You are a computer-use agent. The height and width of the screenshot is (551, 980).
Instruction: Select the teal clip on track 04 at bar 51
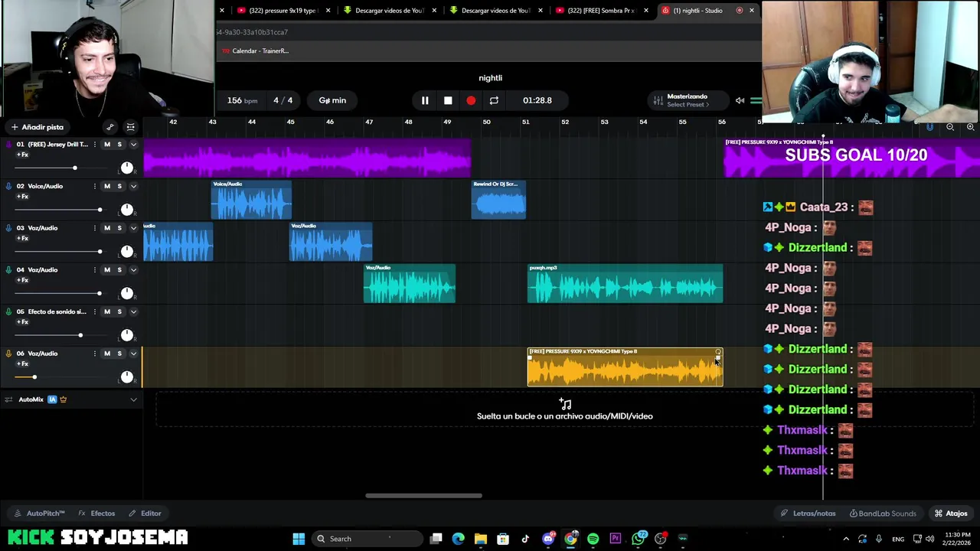(625, 283)
